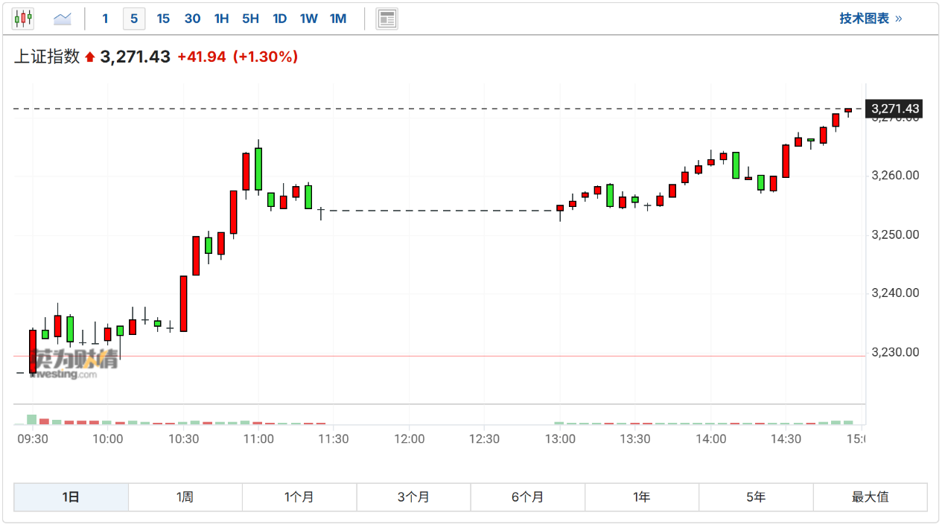Switch to the area line chart icon

tap(63, 19)
